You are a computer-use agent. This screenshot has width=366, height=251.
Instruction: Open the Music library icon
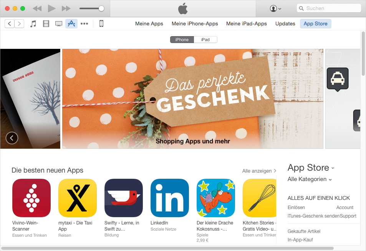tap(33, 23)
